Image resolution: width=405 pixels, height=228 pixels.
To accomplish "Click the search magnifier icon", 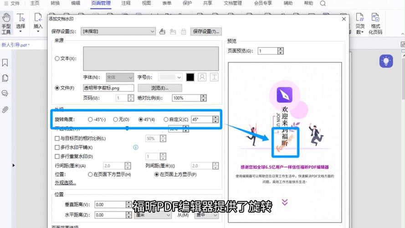I will click(x=323, y=3).
